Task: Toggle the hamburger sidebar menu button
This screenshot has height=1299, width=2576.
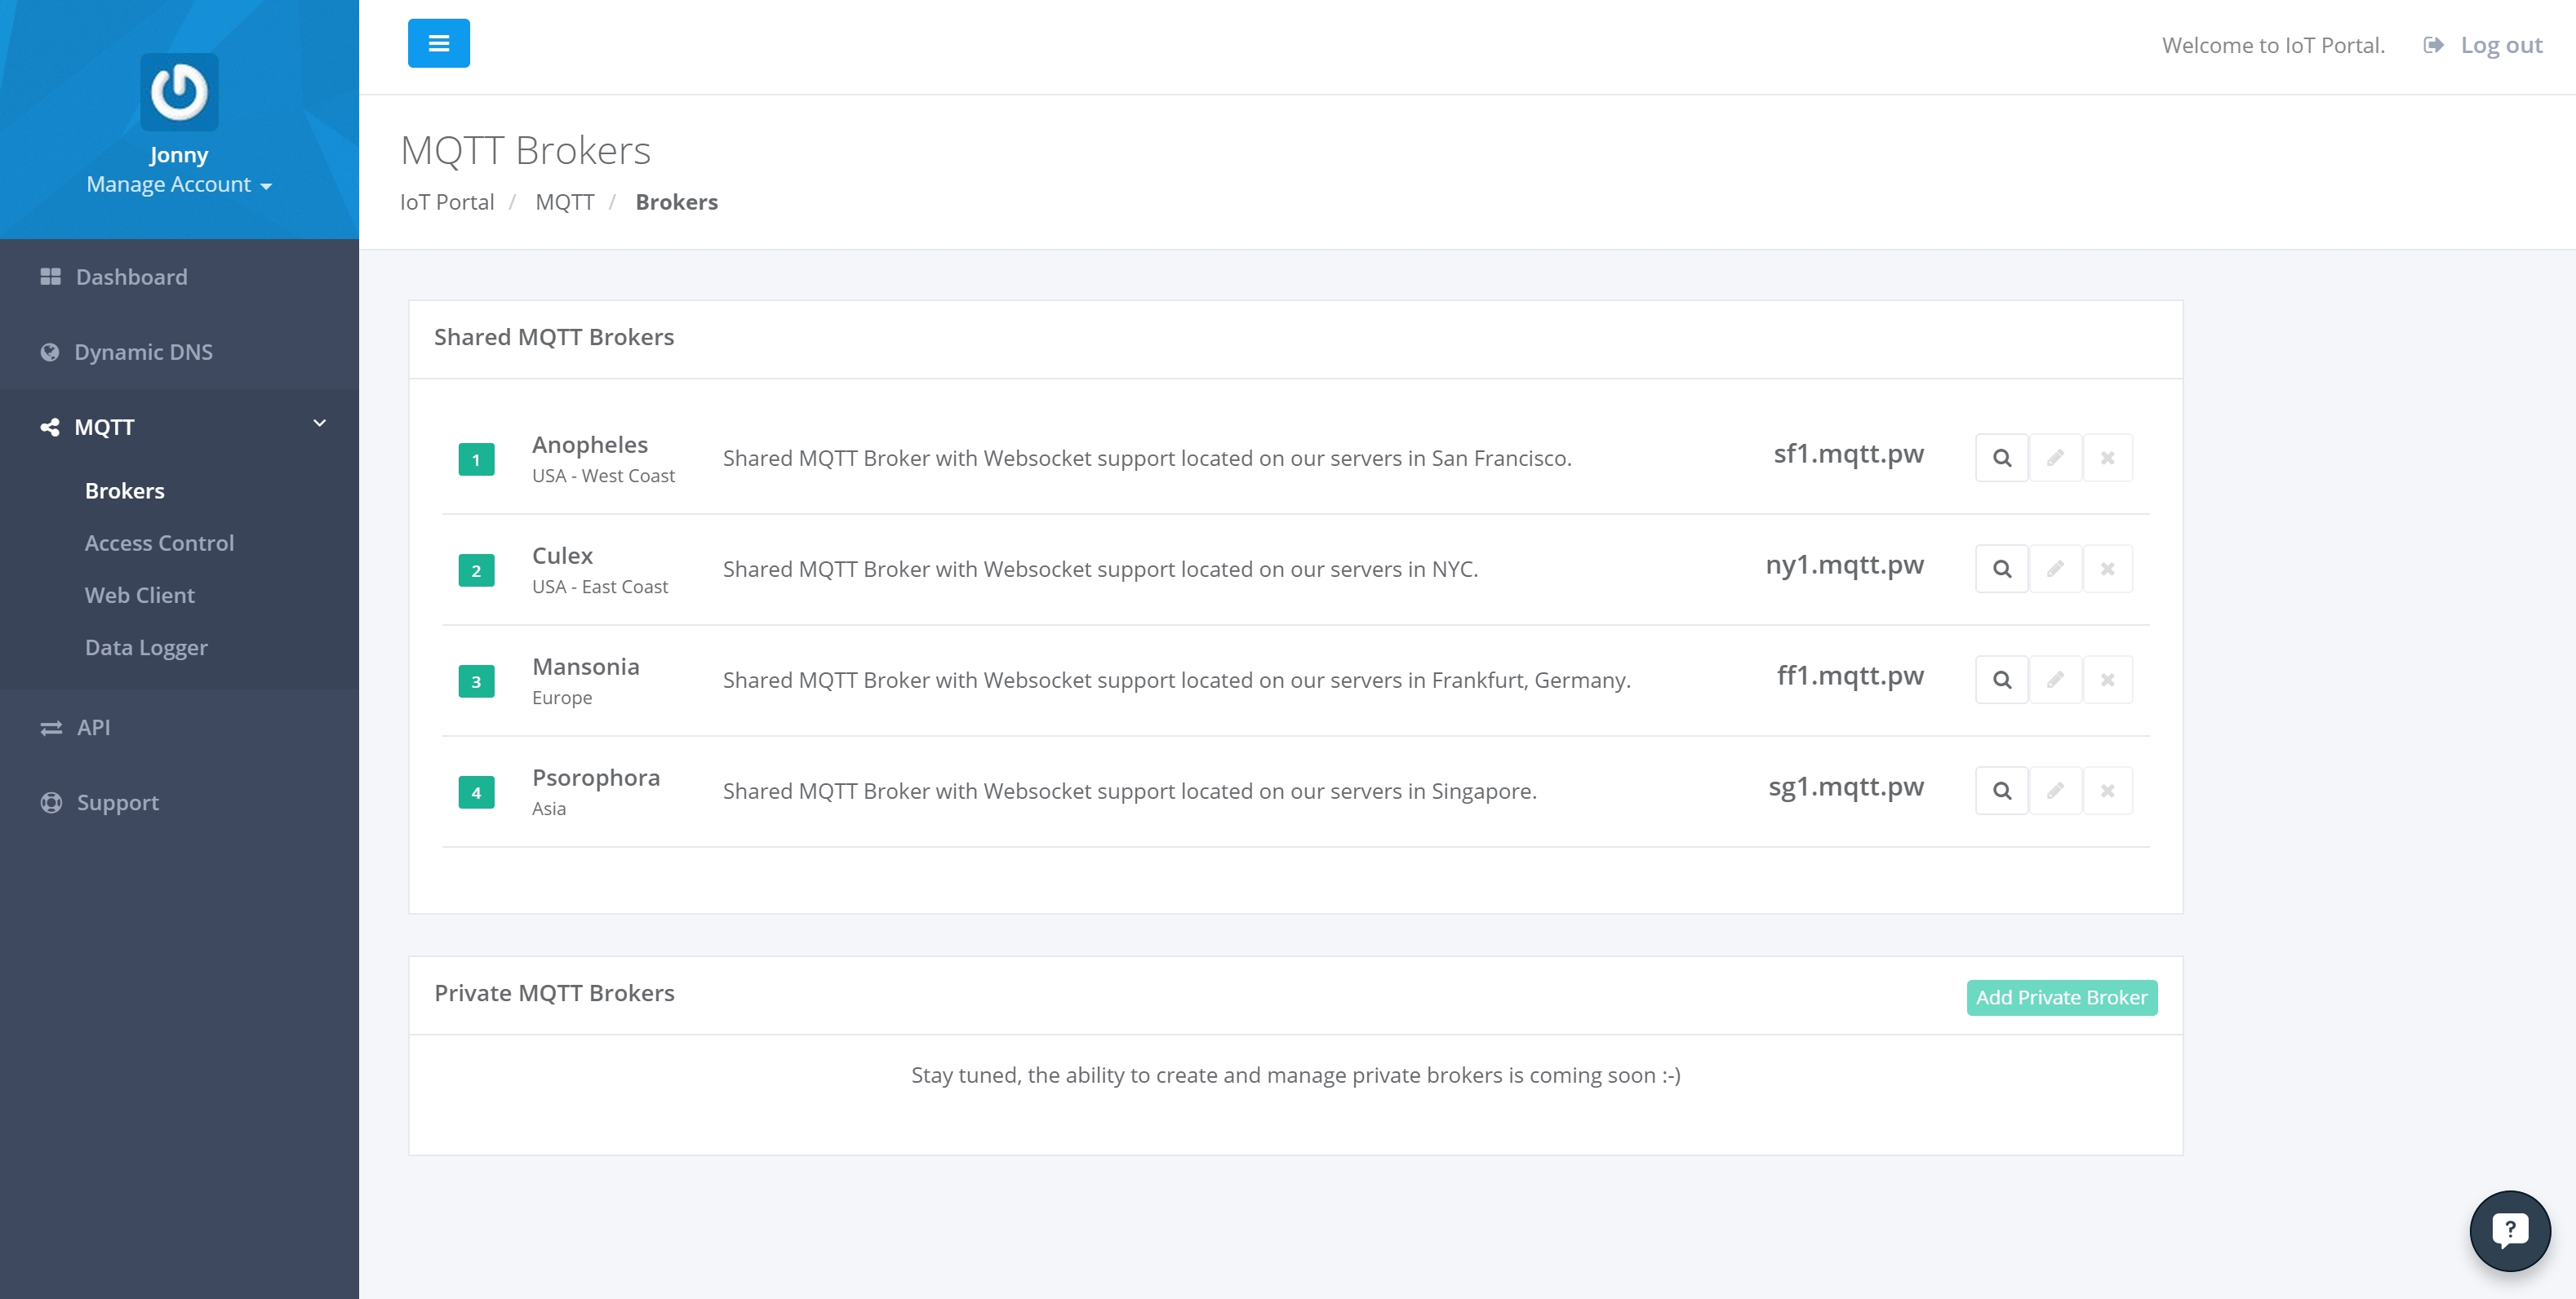Action: tap(438, 43)
